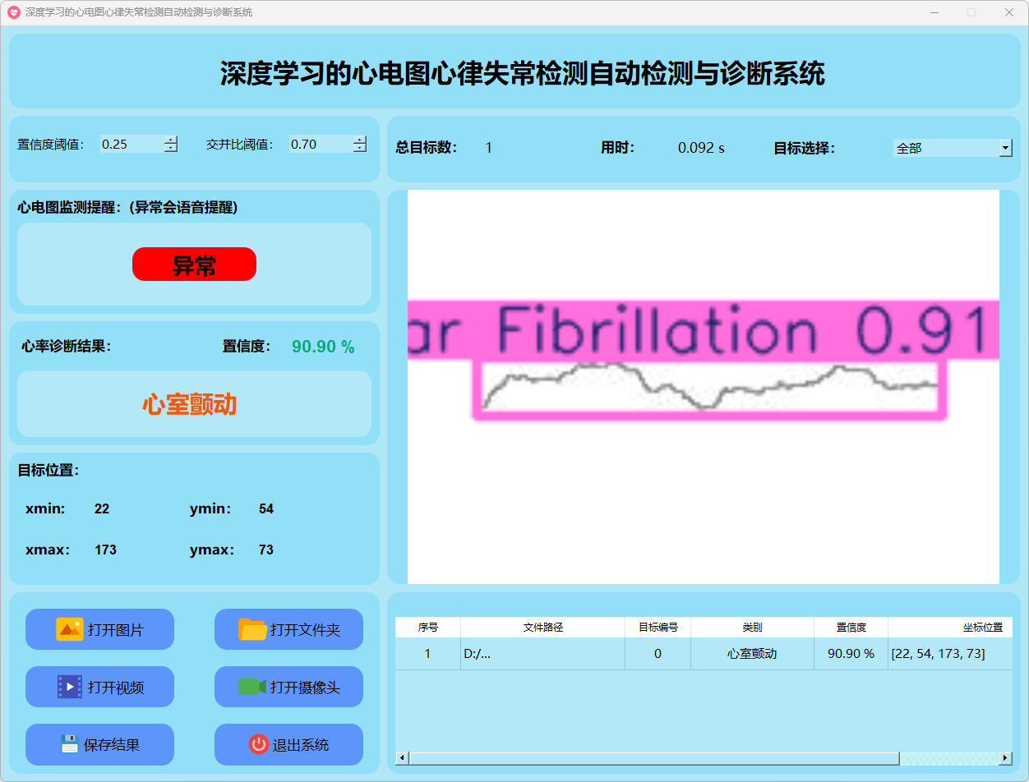This screenshot has height=782, width=1029.
Task: Click the picture icon on Open Image button
Action: coord(69,629)
